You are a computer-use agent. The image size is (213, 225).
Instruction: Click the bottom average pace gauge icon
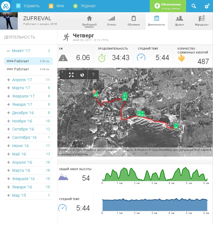[62, 208]
